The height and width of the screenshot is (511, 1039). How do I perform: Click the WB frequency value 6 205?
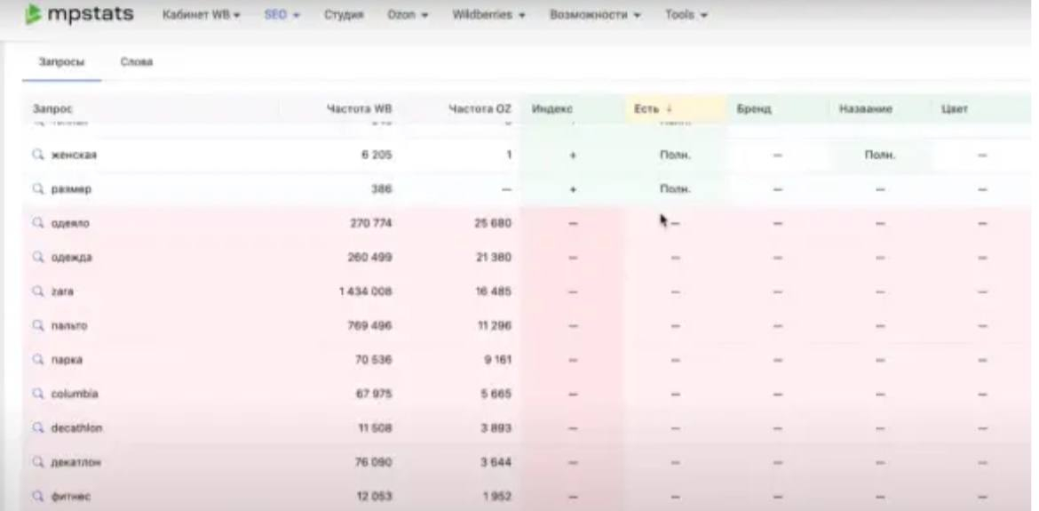pyautogui.click(x=376, y=155)
